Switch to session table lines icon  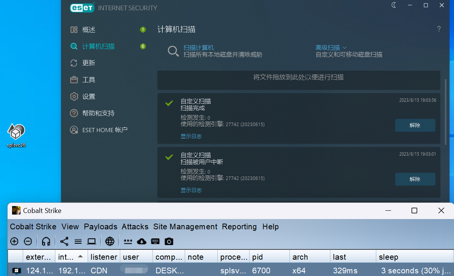coord(78,241)
